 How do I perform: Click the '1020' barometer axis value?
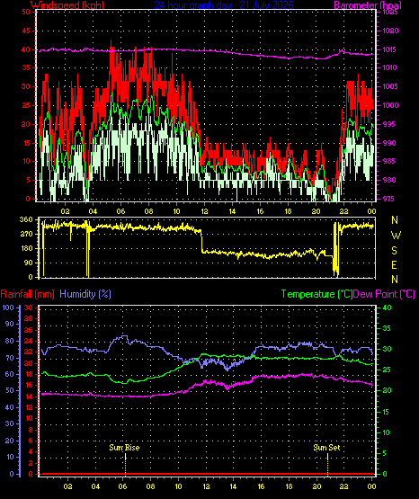[x=390, y=31]
